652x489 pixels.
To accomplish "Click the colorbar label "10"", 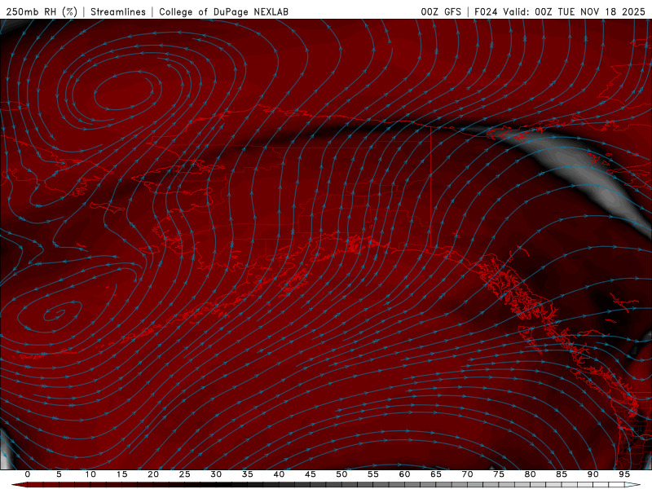I will coord(90,474).
